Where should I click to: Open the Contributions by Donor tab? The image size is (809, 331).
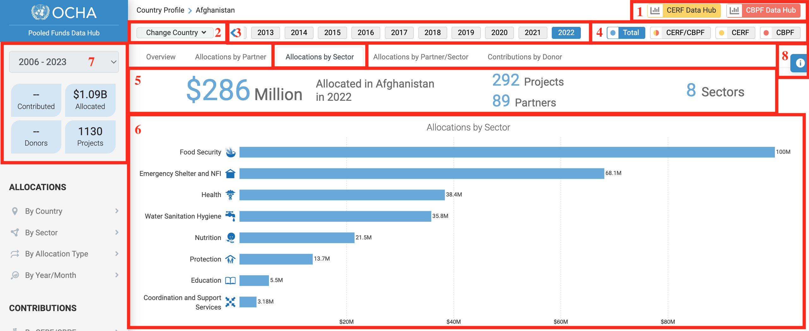[525, 57]
